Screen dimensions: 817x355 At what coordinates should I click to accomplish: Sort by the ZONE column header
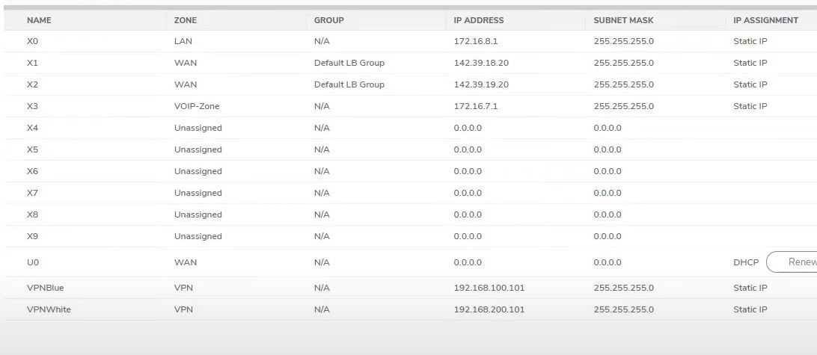click(x=186, y=20)
